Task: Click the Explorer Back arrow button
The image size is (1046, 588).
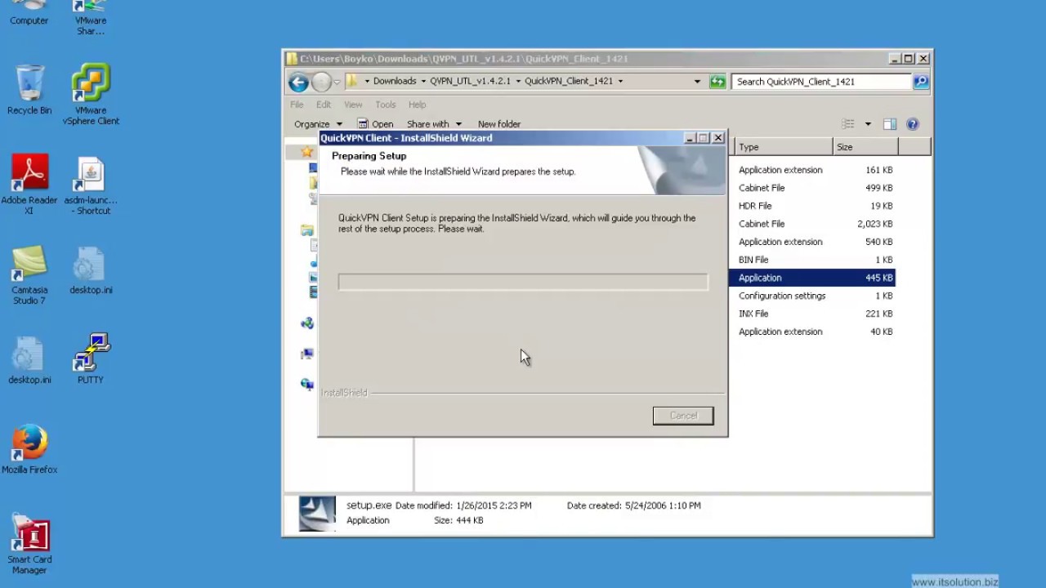Action: point(298,82)
